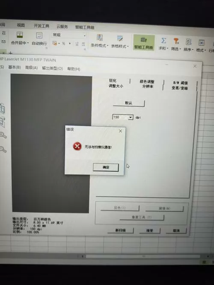Click 确定 in the error dialog
Image resolution: width=214 pixels, height=285 pixels.
pos(106,167)
